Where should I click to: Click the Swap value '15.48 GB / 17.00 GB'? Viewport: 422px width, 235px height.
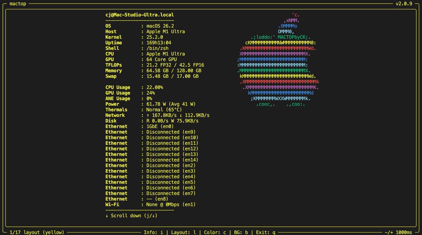tap(172, 76)
